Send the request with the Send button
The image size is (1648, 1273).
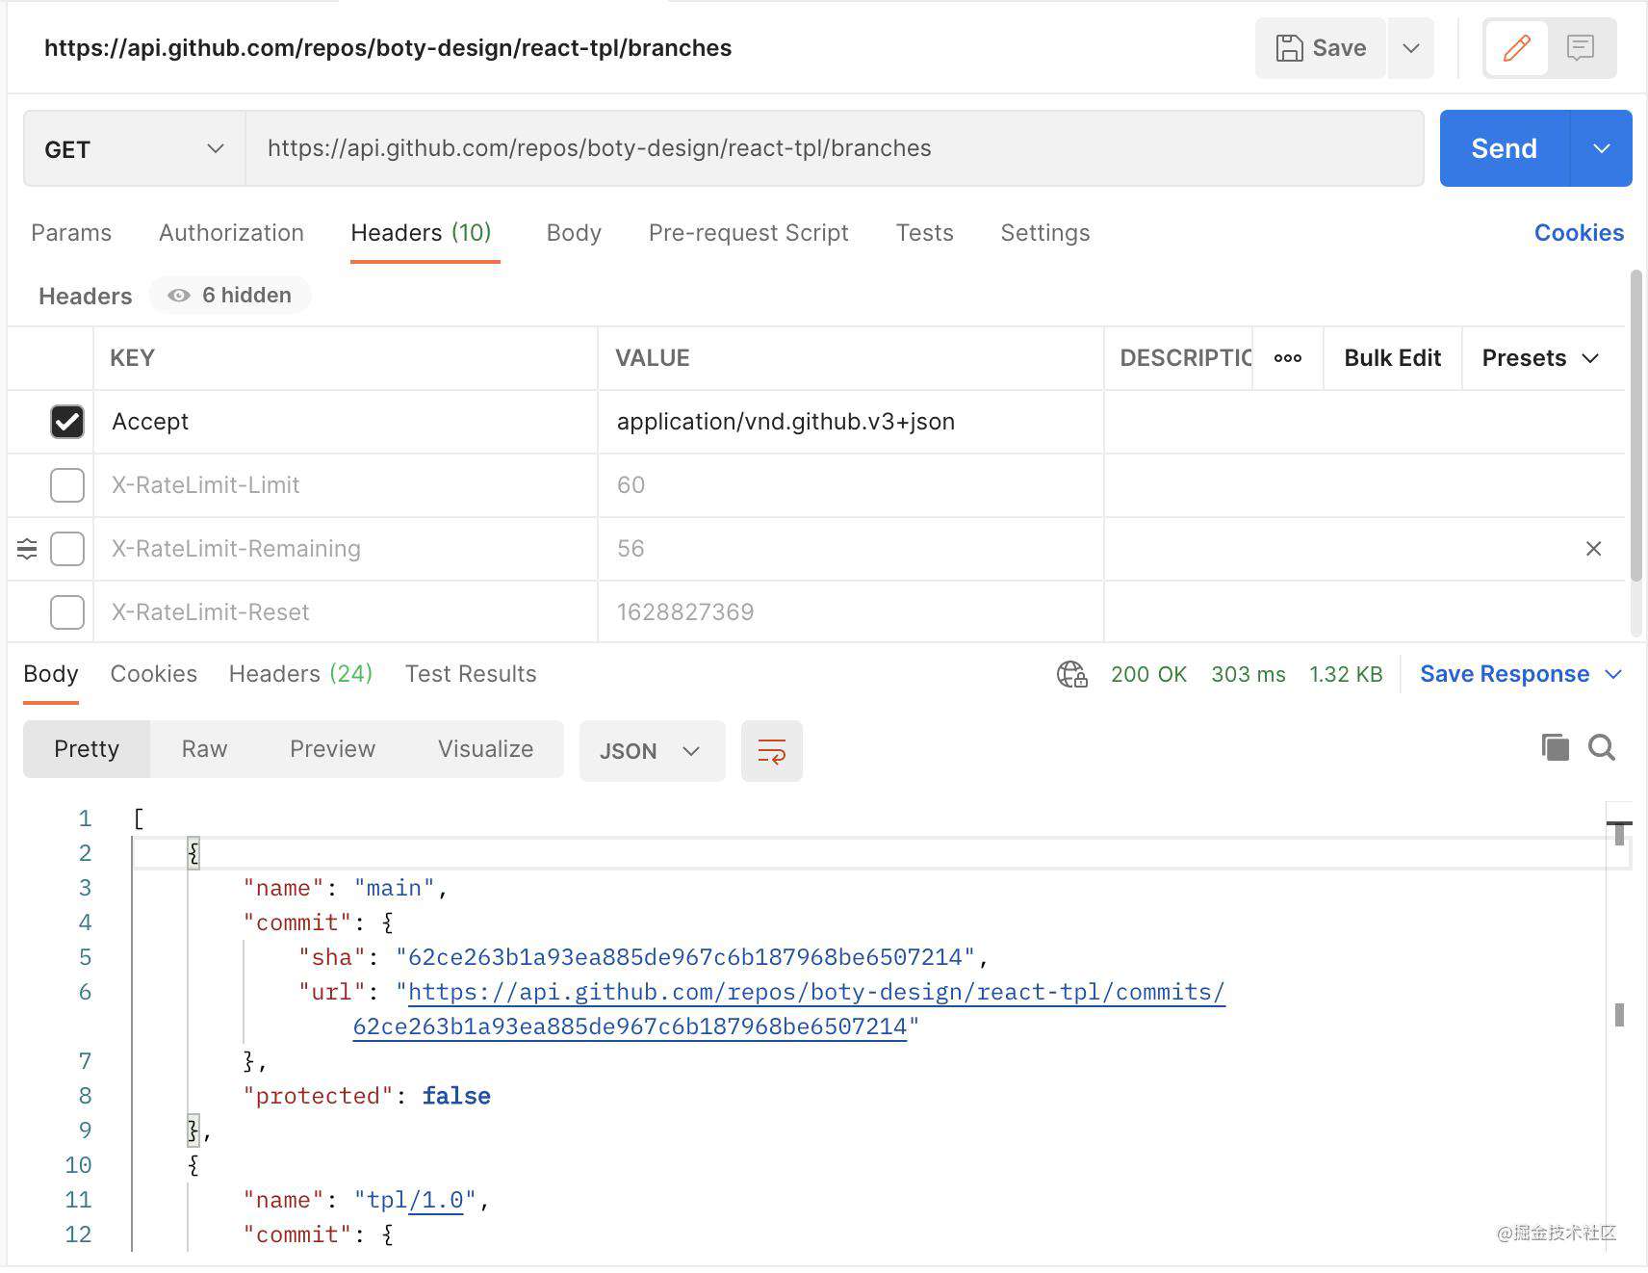click(x=1505, y=148)
